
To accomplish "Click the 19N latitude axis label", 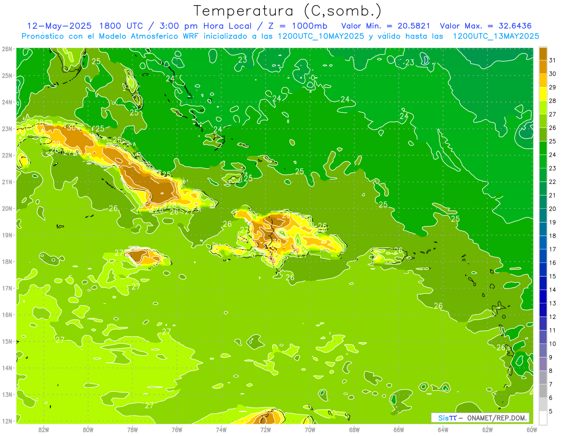I will [x=7, y=235].
